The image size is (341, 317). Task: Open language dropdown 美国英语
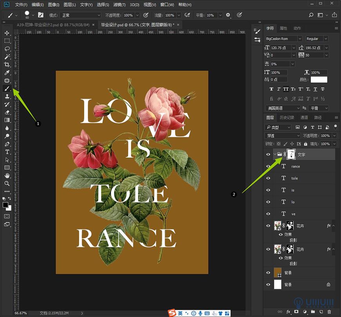[x=283, y=108]
